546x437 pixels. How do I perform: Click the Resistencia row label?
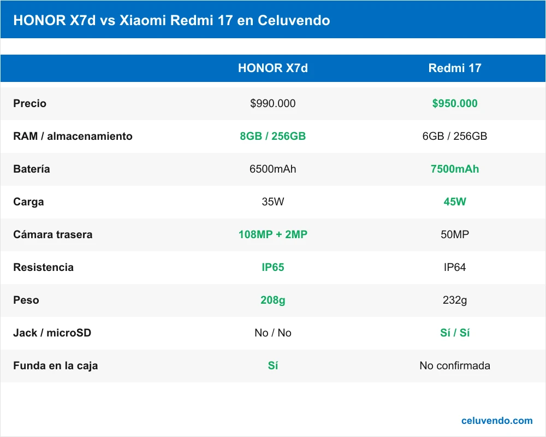44,267
